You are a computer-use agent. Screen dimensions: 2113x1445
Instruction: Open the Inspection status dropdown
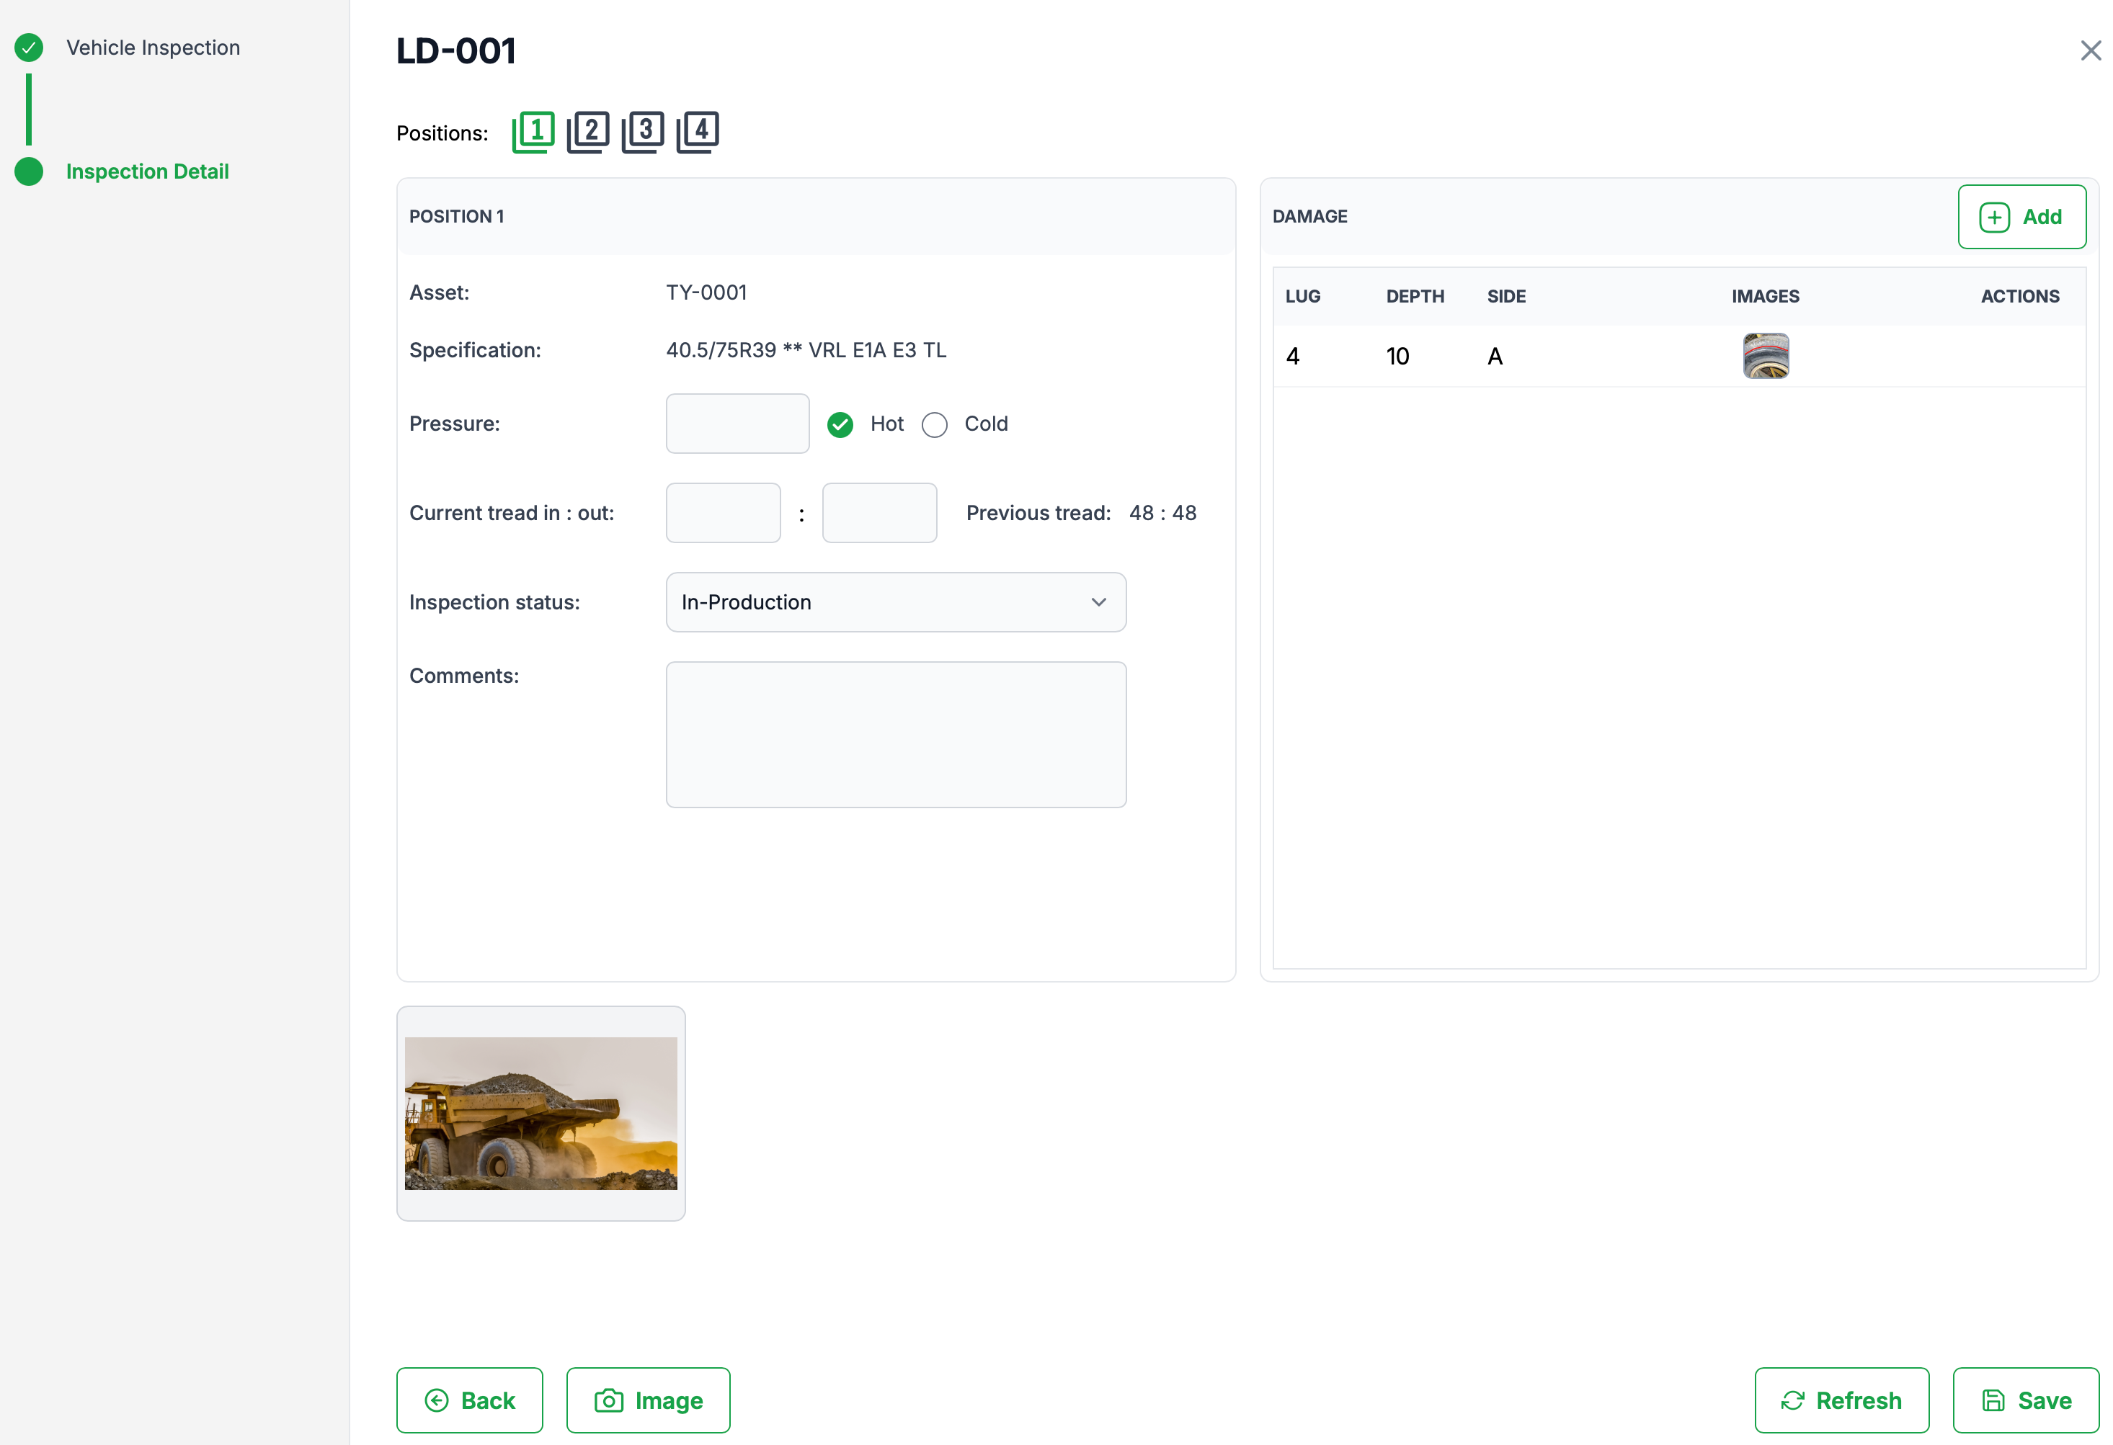click(x=873, y=602)
